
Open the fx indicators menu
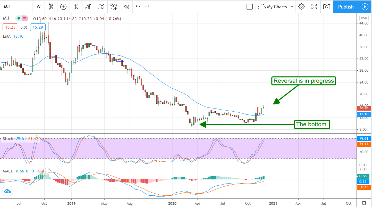click(76, 7)
